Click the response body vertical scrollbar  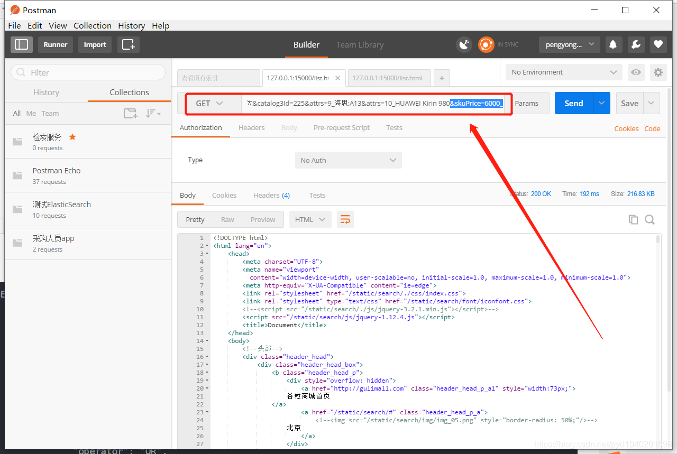pos(658,239)
